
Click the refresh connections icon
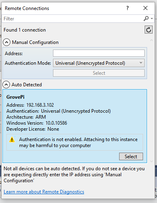tap(149, 30)
